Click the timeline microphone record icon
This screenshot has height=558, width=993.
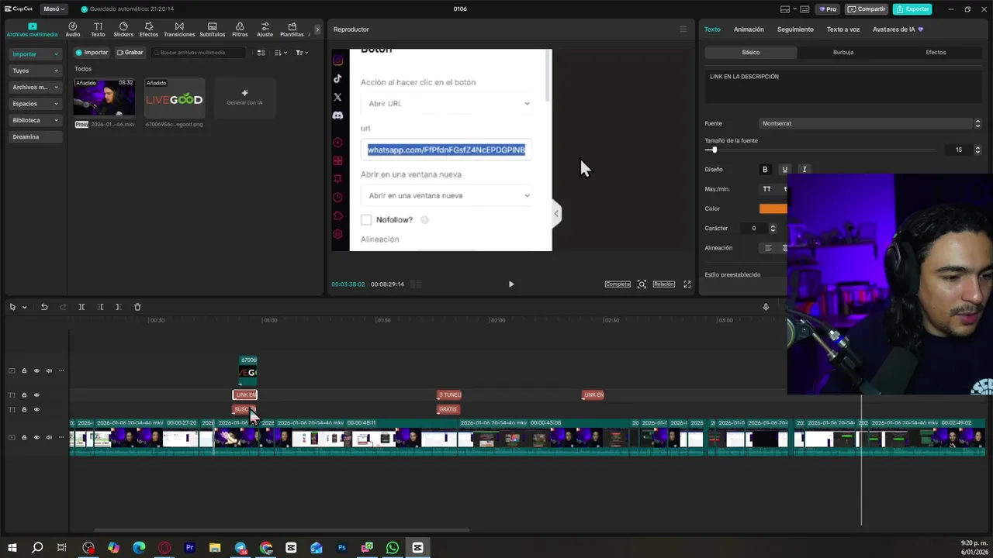(x=766, y=307)
